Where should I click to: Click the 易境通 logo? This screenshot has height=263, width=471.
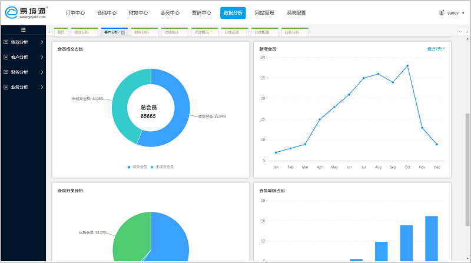tap(27, 12)
